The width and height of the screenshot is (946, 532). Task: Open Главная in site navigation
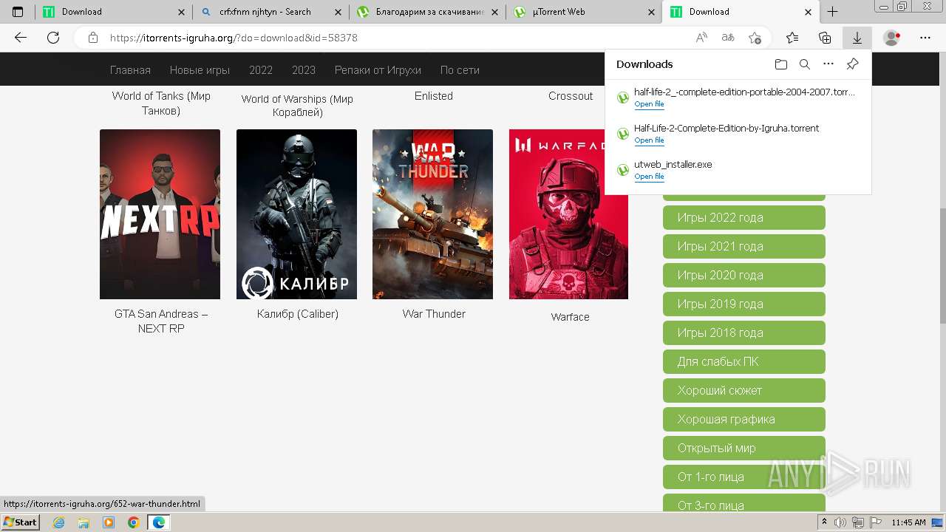[x=130, y=70]
